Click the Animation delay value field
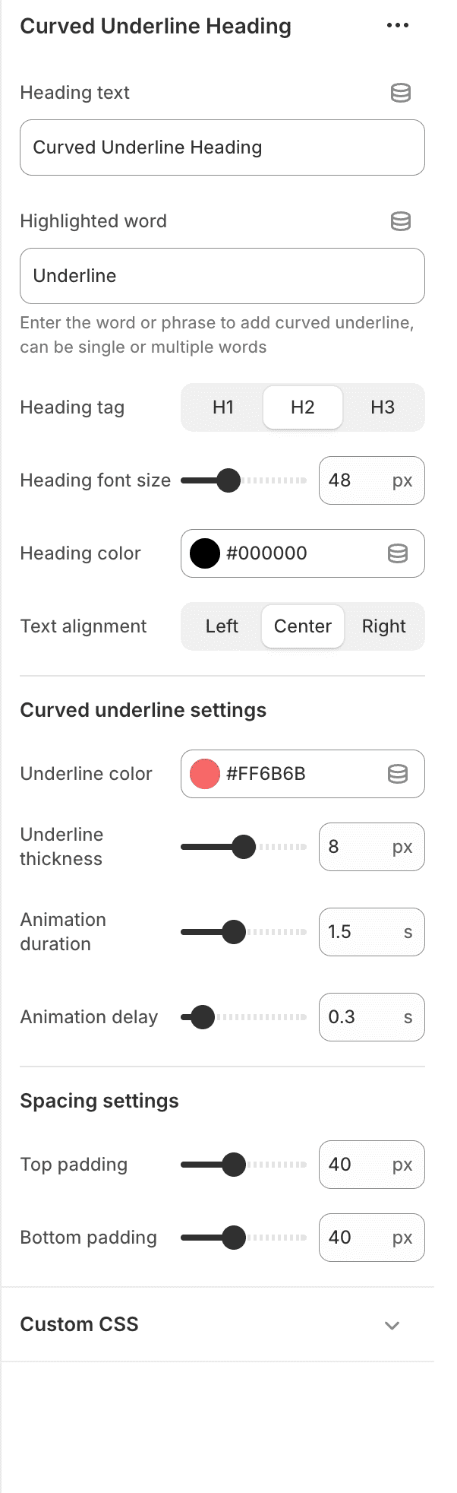Screen dimensions: 457x1493 [371, 1016]
